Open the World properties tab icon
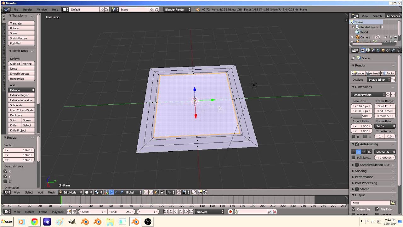Screen dimensions: 403x227 click(378, 50)
